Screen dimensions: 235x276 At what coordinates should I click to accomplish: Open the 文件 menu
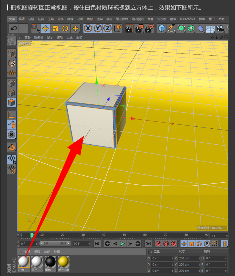pos(12,19)
